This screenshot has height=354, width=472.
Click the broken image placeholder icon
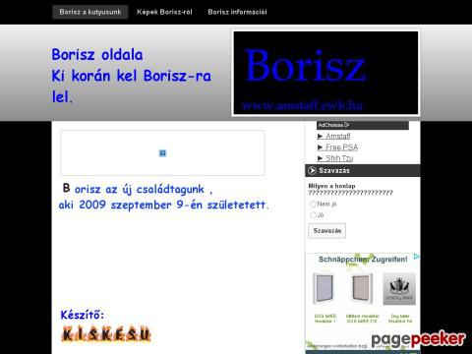pos(162,153)
